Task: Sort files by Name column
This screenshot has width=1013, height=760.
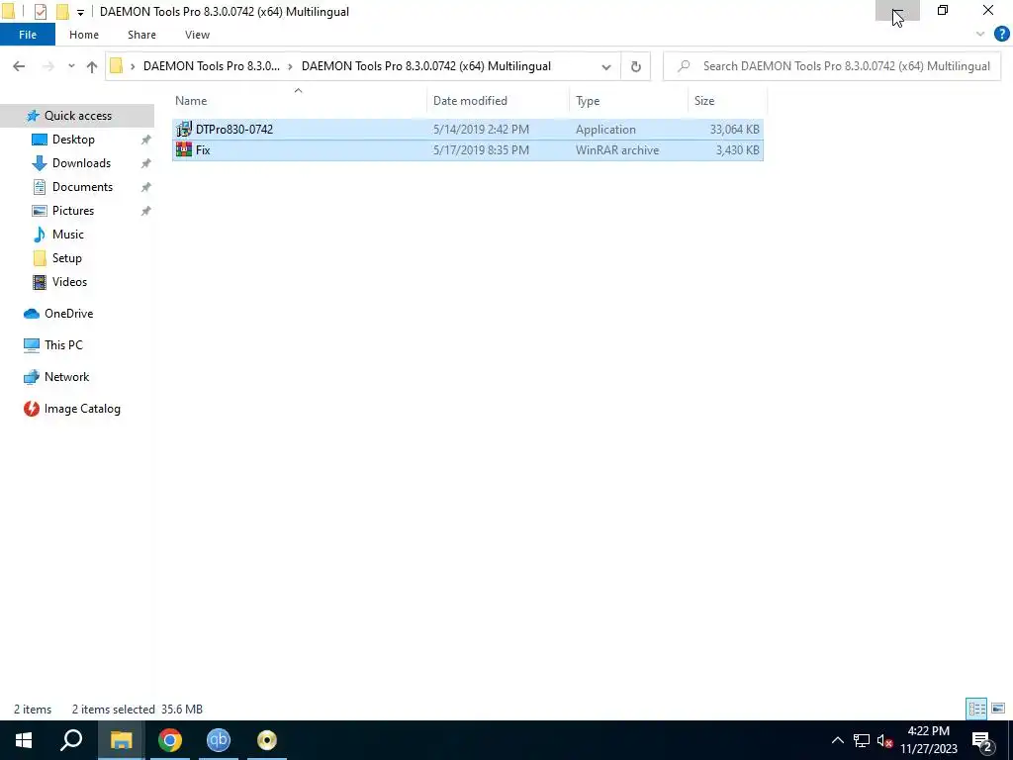Action: [191, 101]
